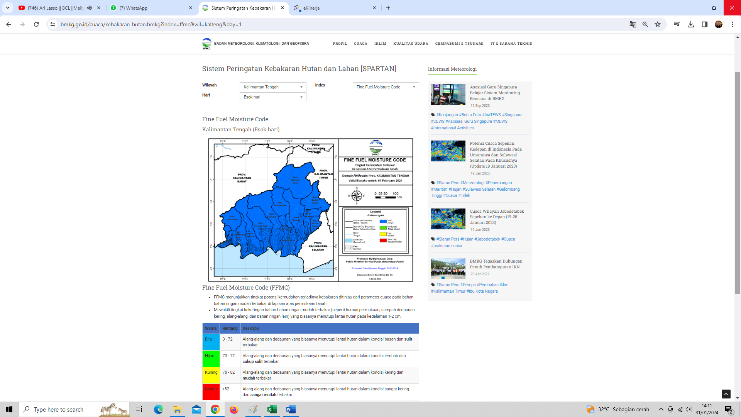Click the taskbar search box
The image size is (741, 417).
pos(74,409)
